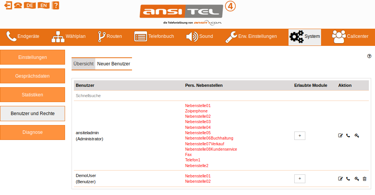The image size is (375, 195).
Task: Expand allowed modules for DemoUser
Action: (x=300, y=179)
